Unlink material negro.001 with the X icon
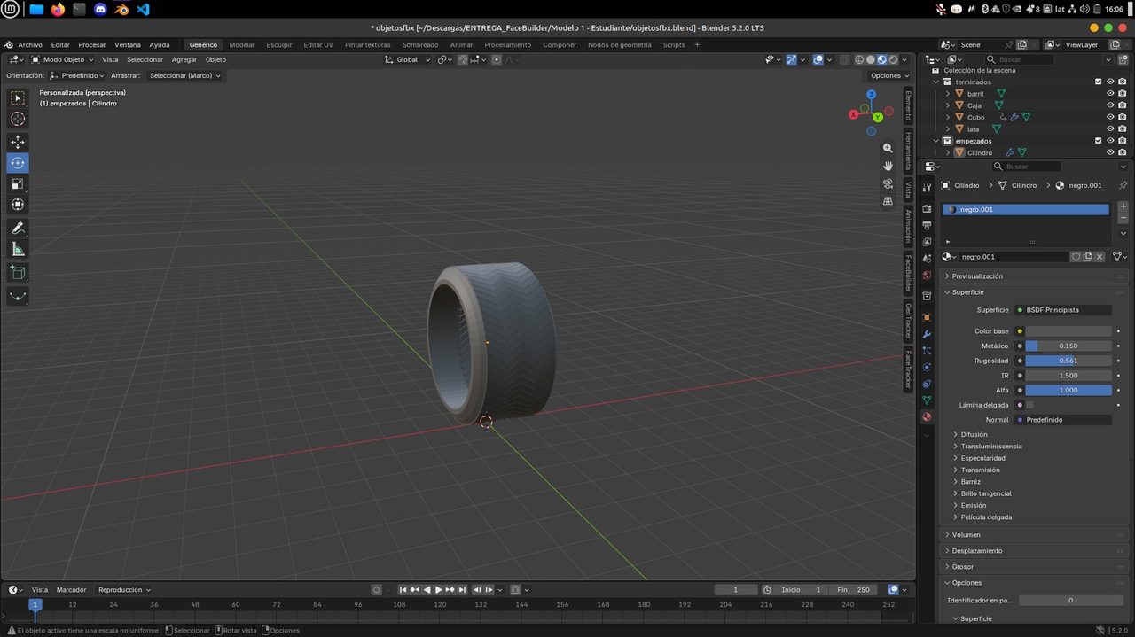The width and height of the screenshot is (1135, 637). pyautogui.click(x=1100, y=257)
